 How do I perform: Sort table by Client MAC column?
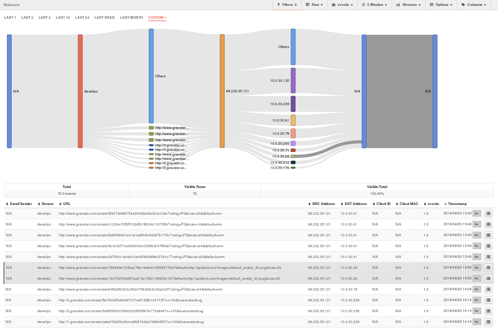pos(407,204)
